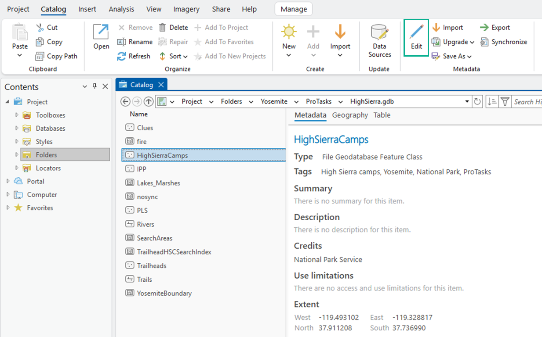
Task: Click the Add To Favorites button
Action: pyautogui.click(x=228, y=42)
